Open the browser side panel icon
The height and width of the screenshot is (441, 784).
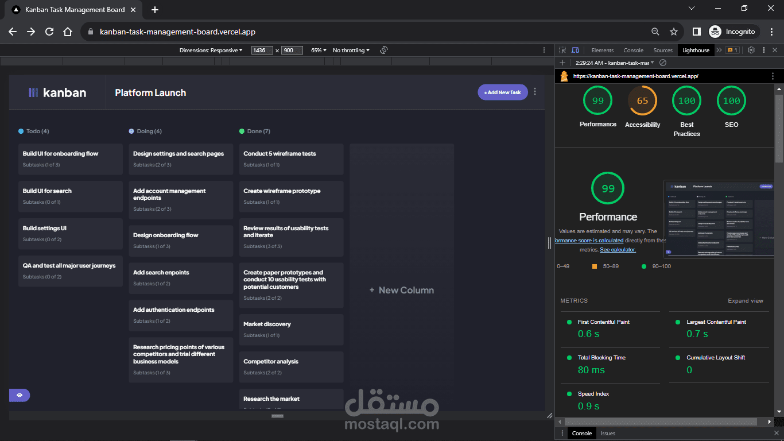coord(696,32)
